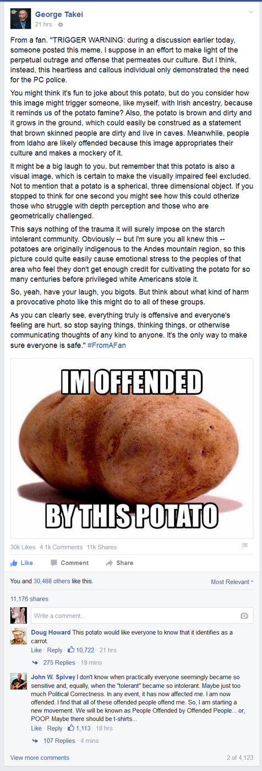This screenshot has width=262, height=771.
Task: Expand the Most Relevant sorting dropdown
Action: click(x=232, y=582)
